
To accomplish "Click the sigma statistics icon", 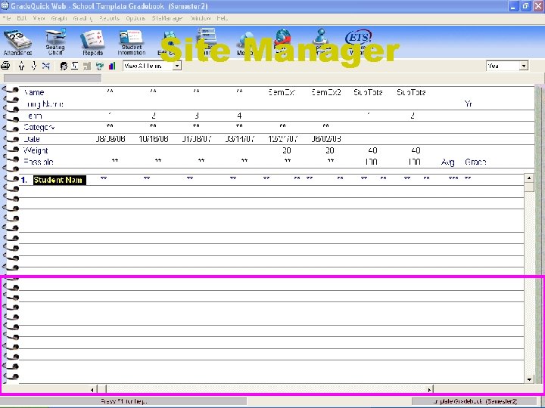I will pyautogui.click(x=75, y=66).
